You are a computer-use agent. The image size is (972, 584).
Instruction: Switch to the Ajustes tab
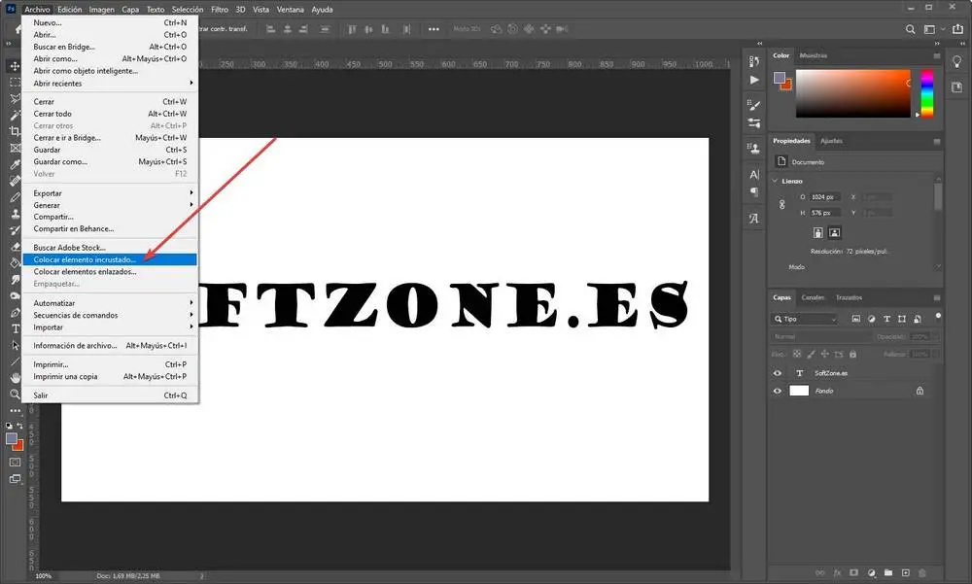(x=831, y=141)
